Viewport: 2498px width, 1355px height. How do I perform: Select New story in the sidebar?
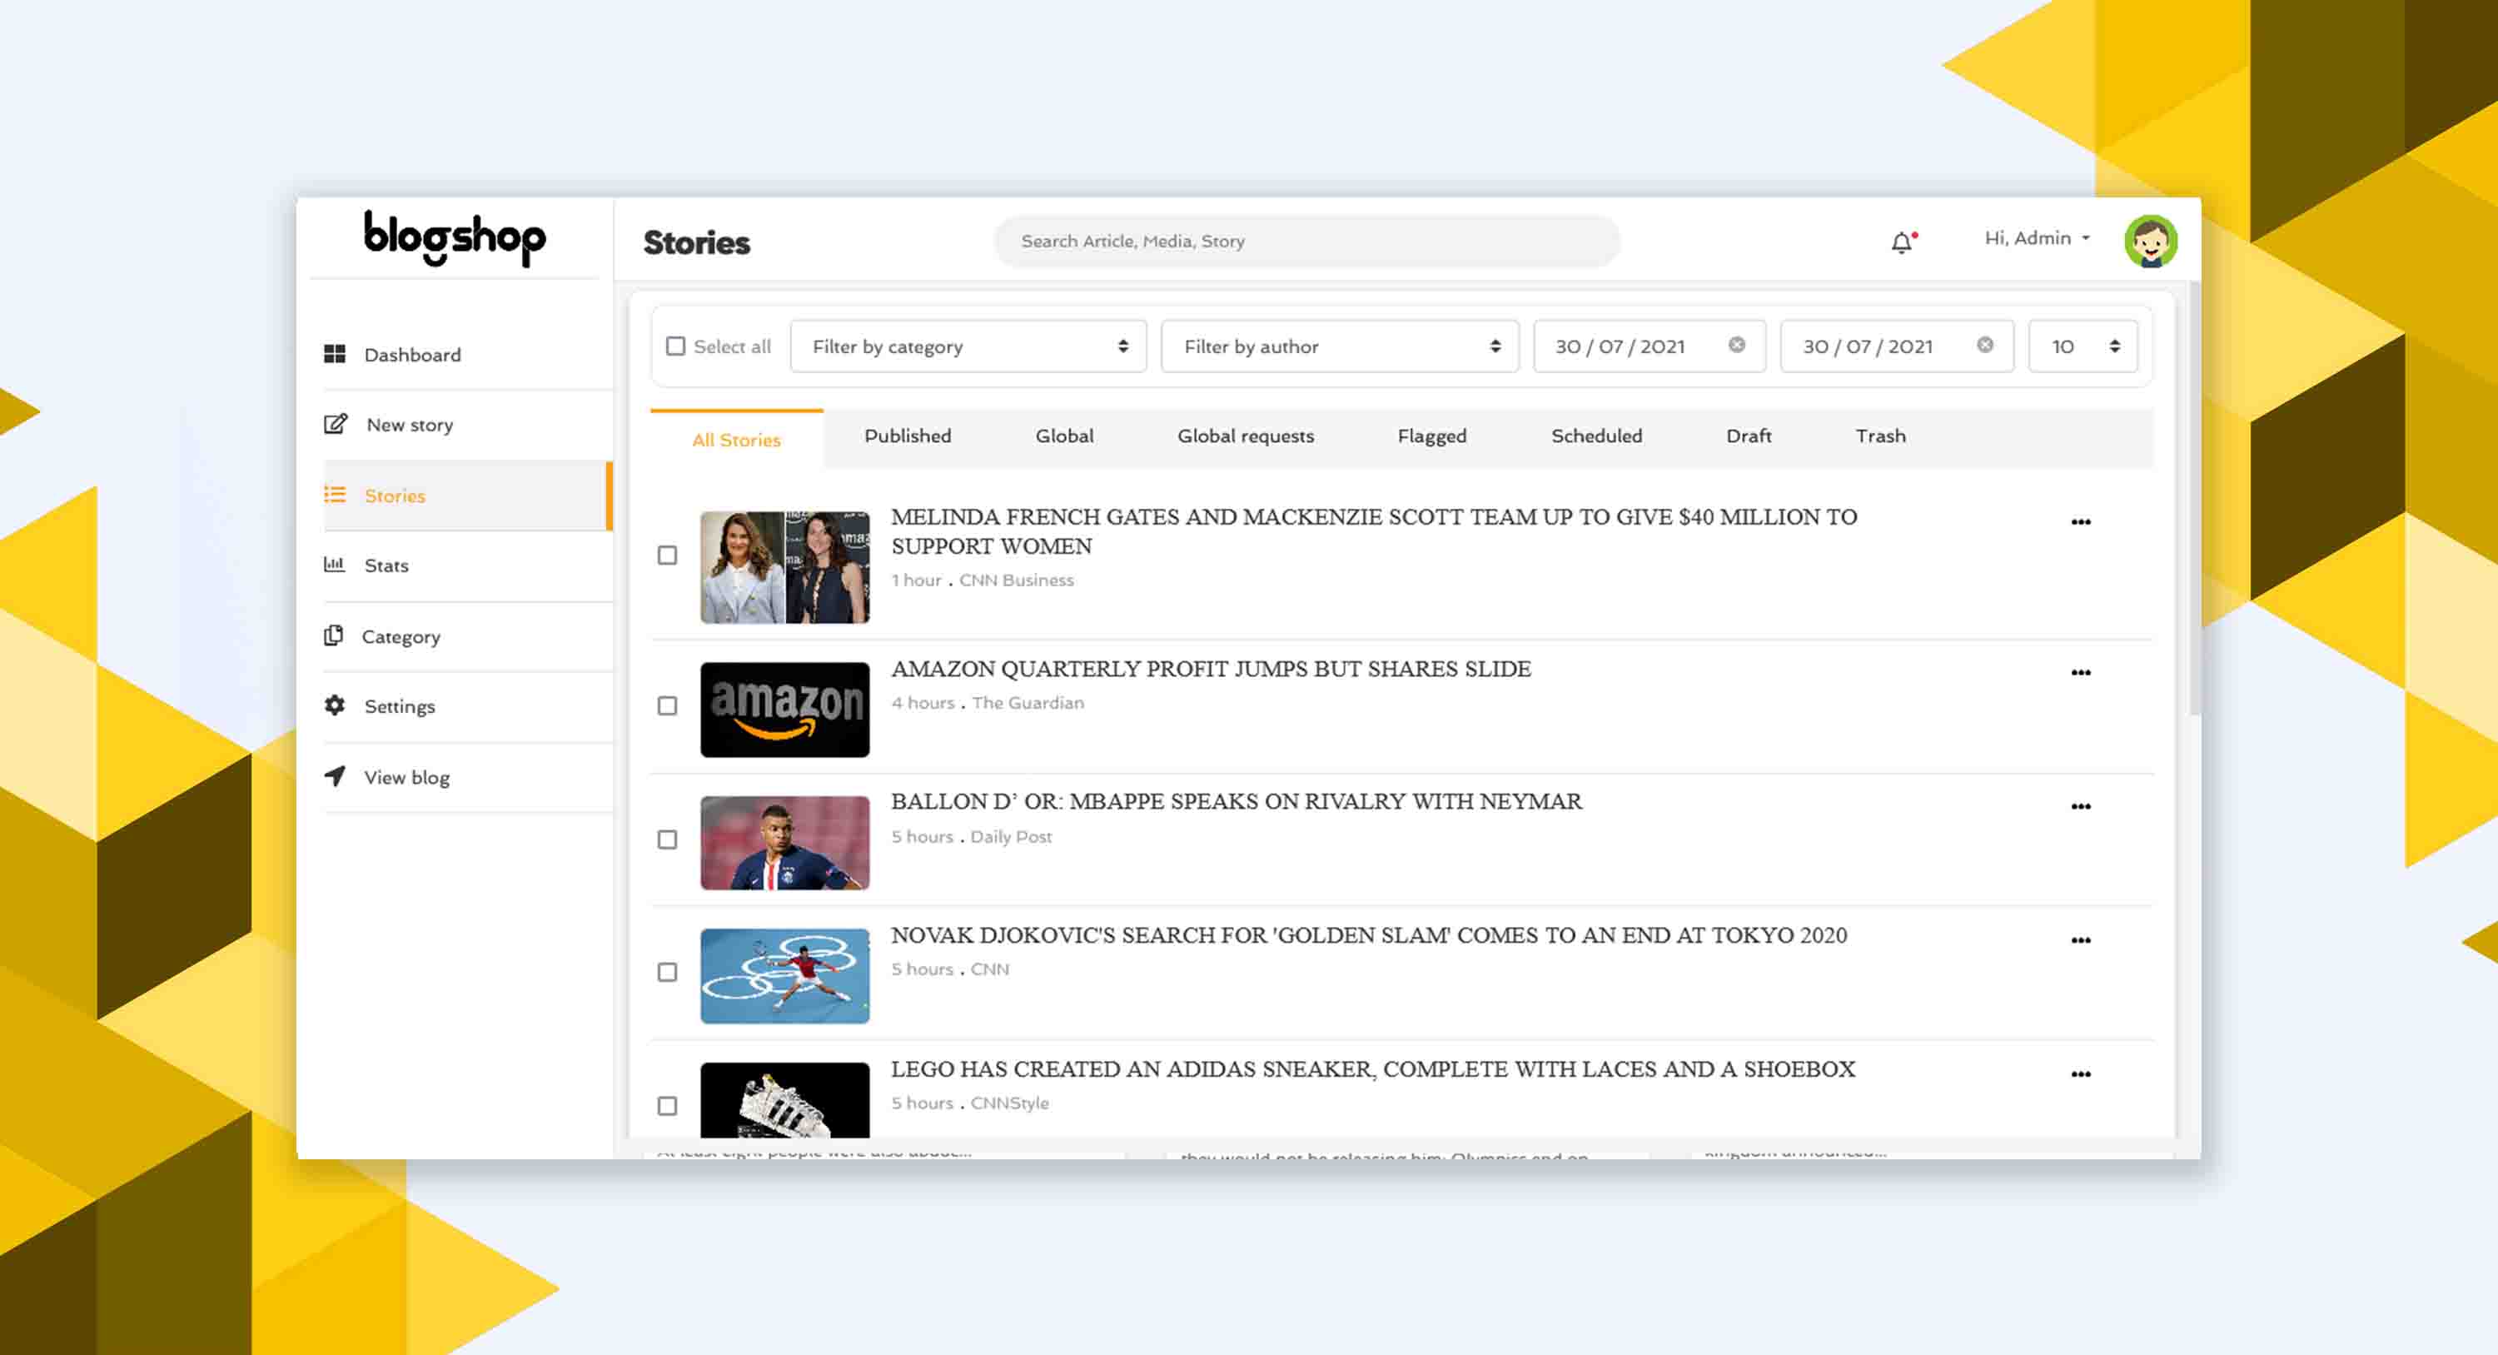467,425
